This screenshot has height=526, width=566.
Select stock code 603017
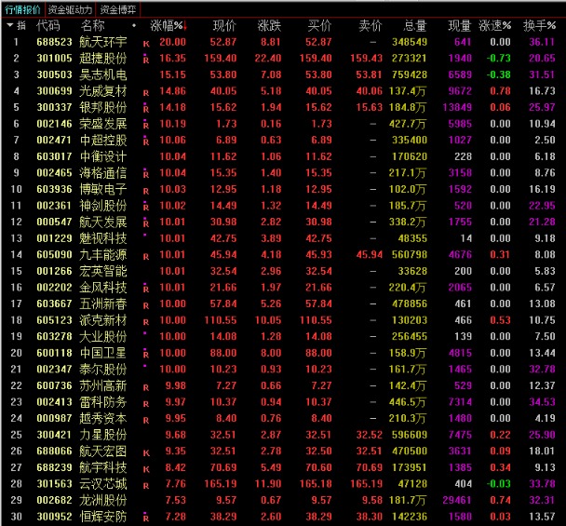(x=54, y=156)
